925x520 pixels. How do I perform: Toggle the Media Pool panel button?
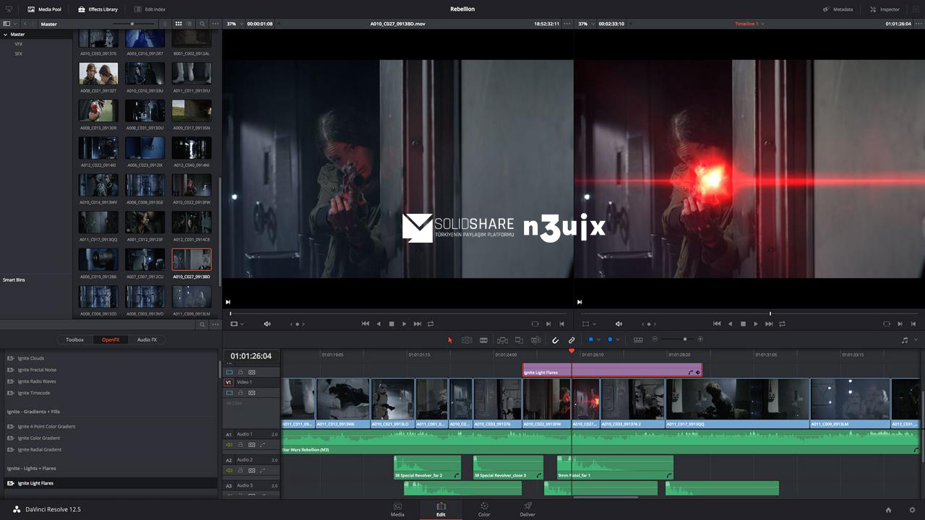44,9
